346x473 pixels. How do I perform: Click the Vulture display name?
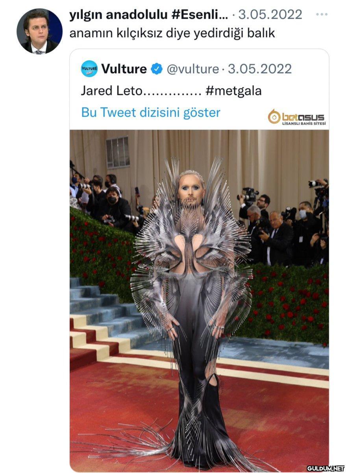coord(124,69)
